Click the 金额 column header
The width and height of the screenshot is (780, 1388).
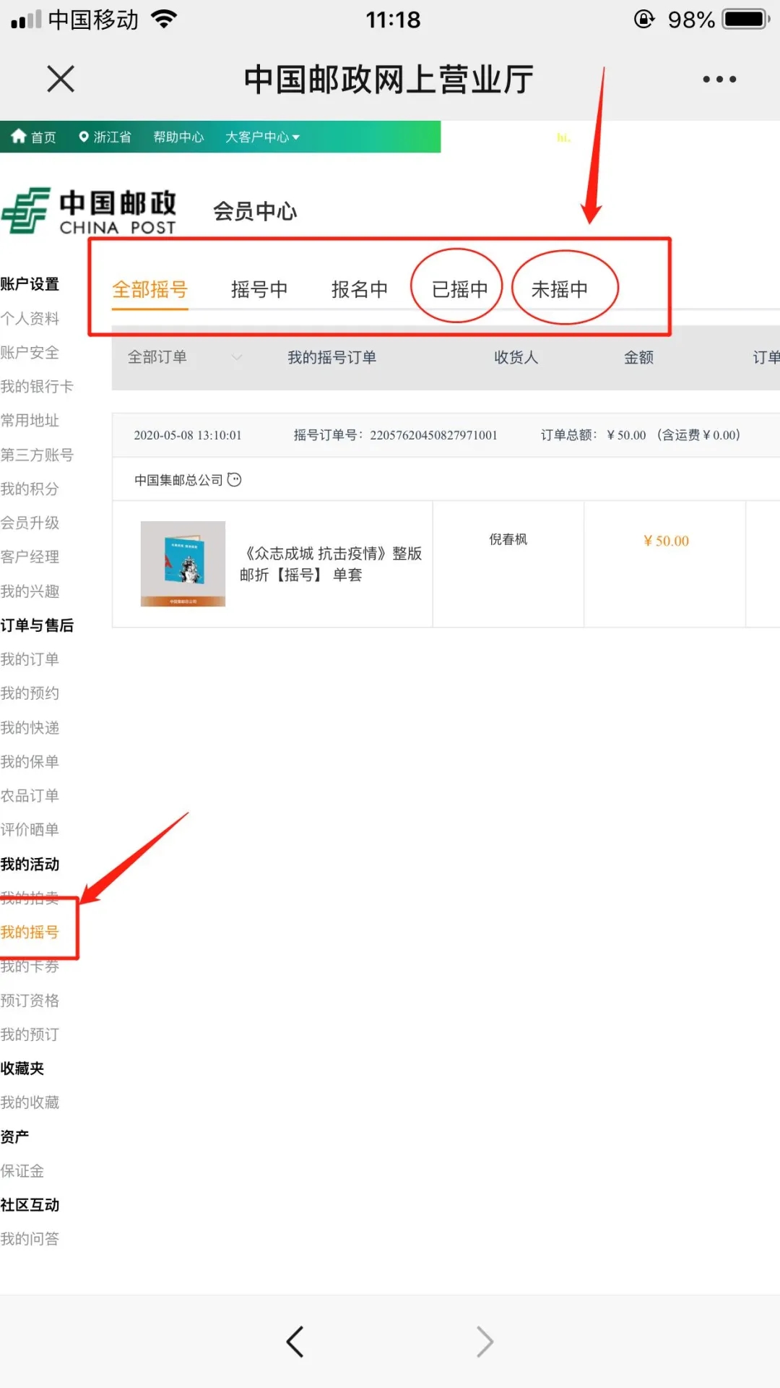point(639,357)
